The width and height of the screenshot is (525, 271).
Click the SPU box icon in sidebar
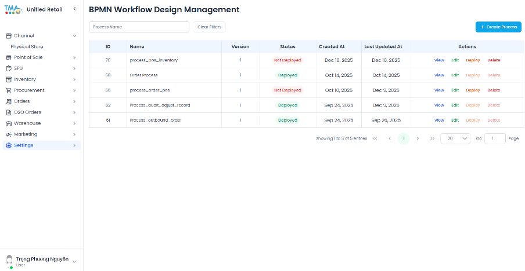[x=9, y=68]
